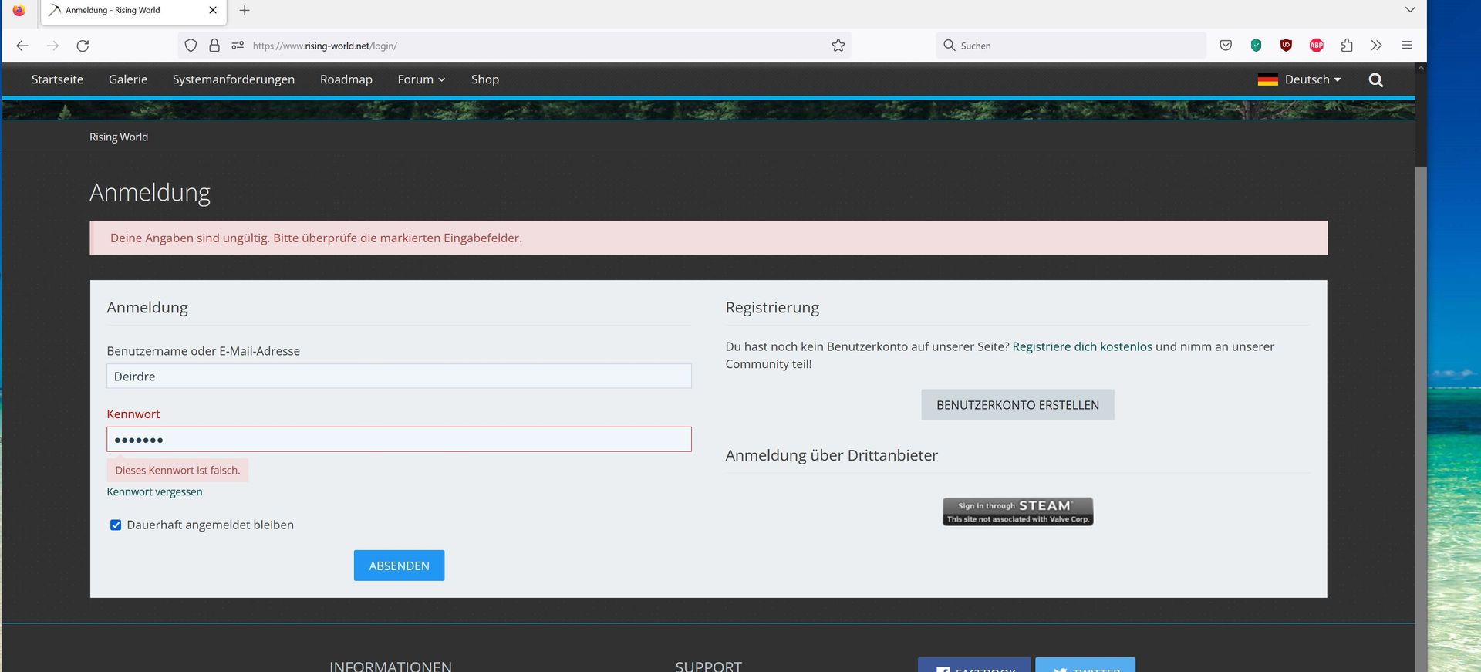Open the uBlock Origin extension icon

[1286, 46]
